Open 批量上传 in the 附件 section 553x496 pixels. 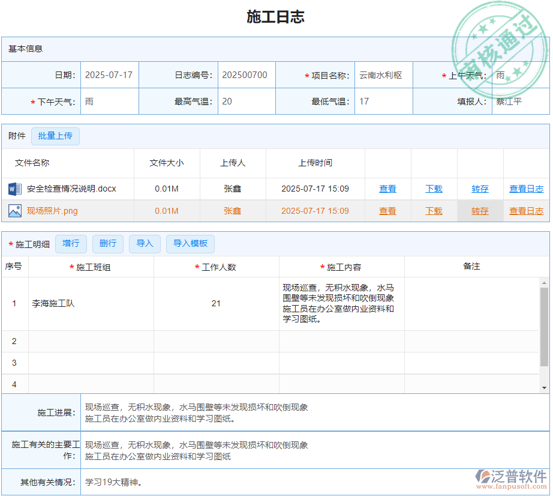click(x=55, y=136)
